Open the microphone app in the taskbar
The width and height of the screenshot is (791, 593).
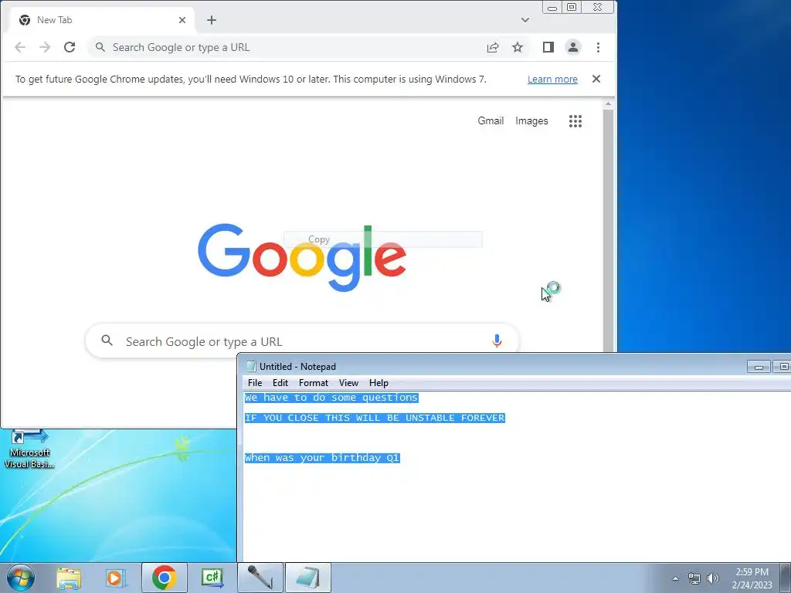pyautogui.click(x=260, y=578)
